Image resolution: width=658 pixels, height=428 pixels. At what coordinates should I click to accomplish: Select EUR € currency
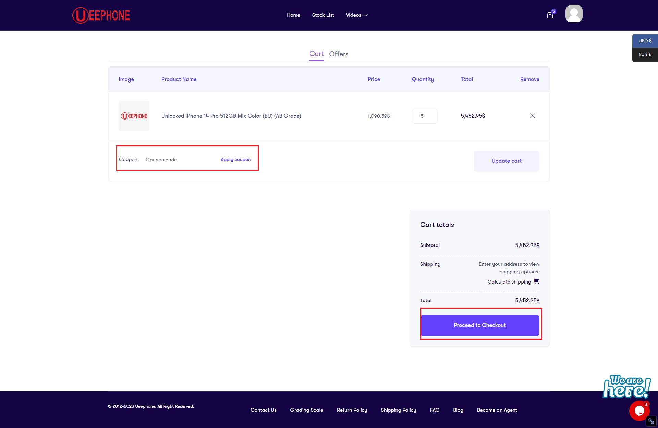point(645,54)
